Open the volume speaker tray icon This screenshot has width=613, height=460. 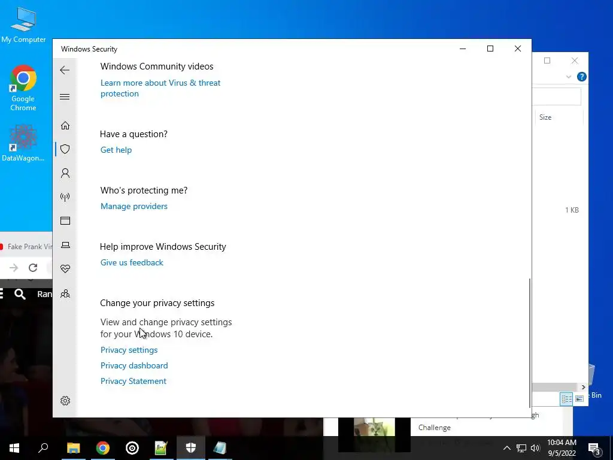535,448
